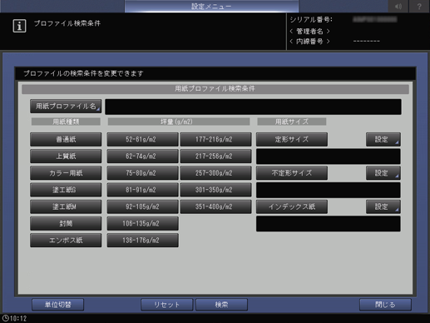Select the カラー用紙 paper type
Image resolution: width=430 pixels, height=323 pixels.
[x=66, y=173]
